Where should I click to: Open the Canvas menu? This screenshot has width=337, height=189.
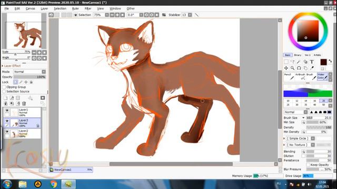pyautogui.click(x=31, y=8)
